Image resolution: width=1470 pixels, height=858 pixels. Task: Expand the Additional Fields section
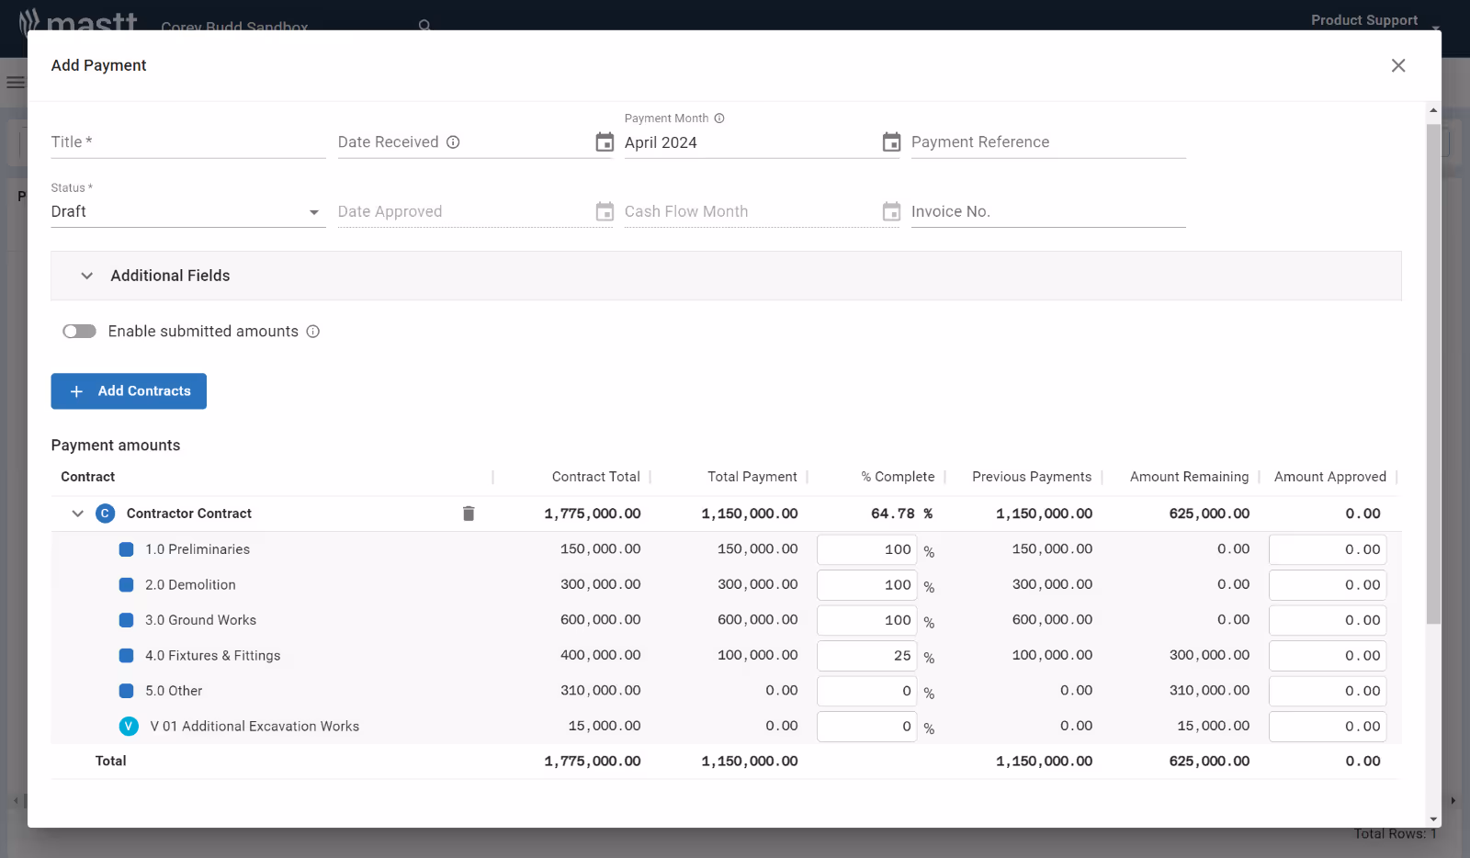(726, 276)
